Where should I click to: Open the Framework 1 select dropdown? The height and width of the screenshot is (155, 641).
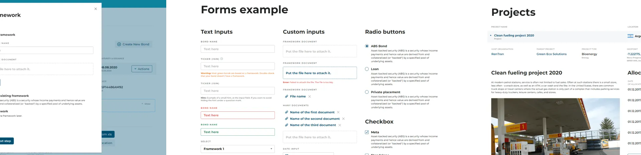[238, 149]
